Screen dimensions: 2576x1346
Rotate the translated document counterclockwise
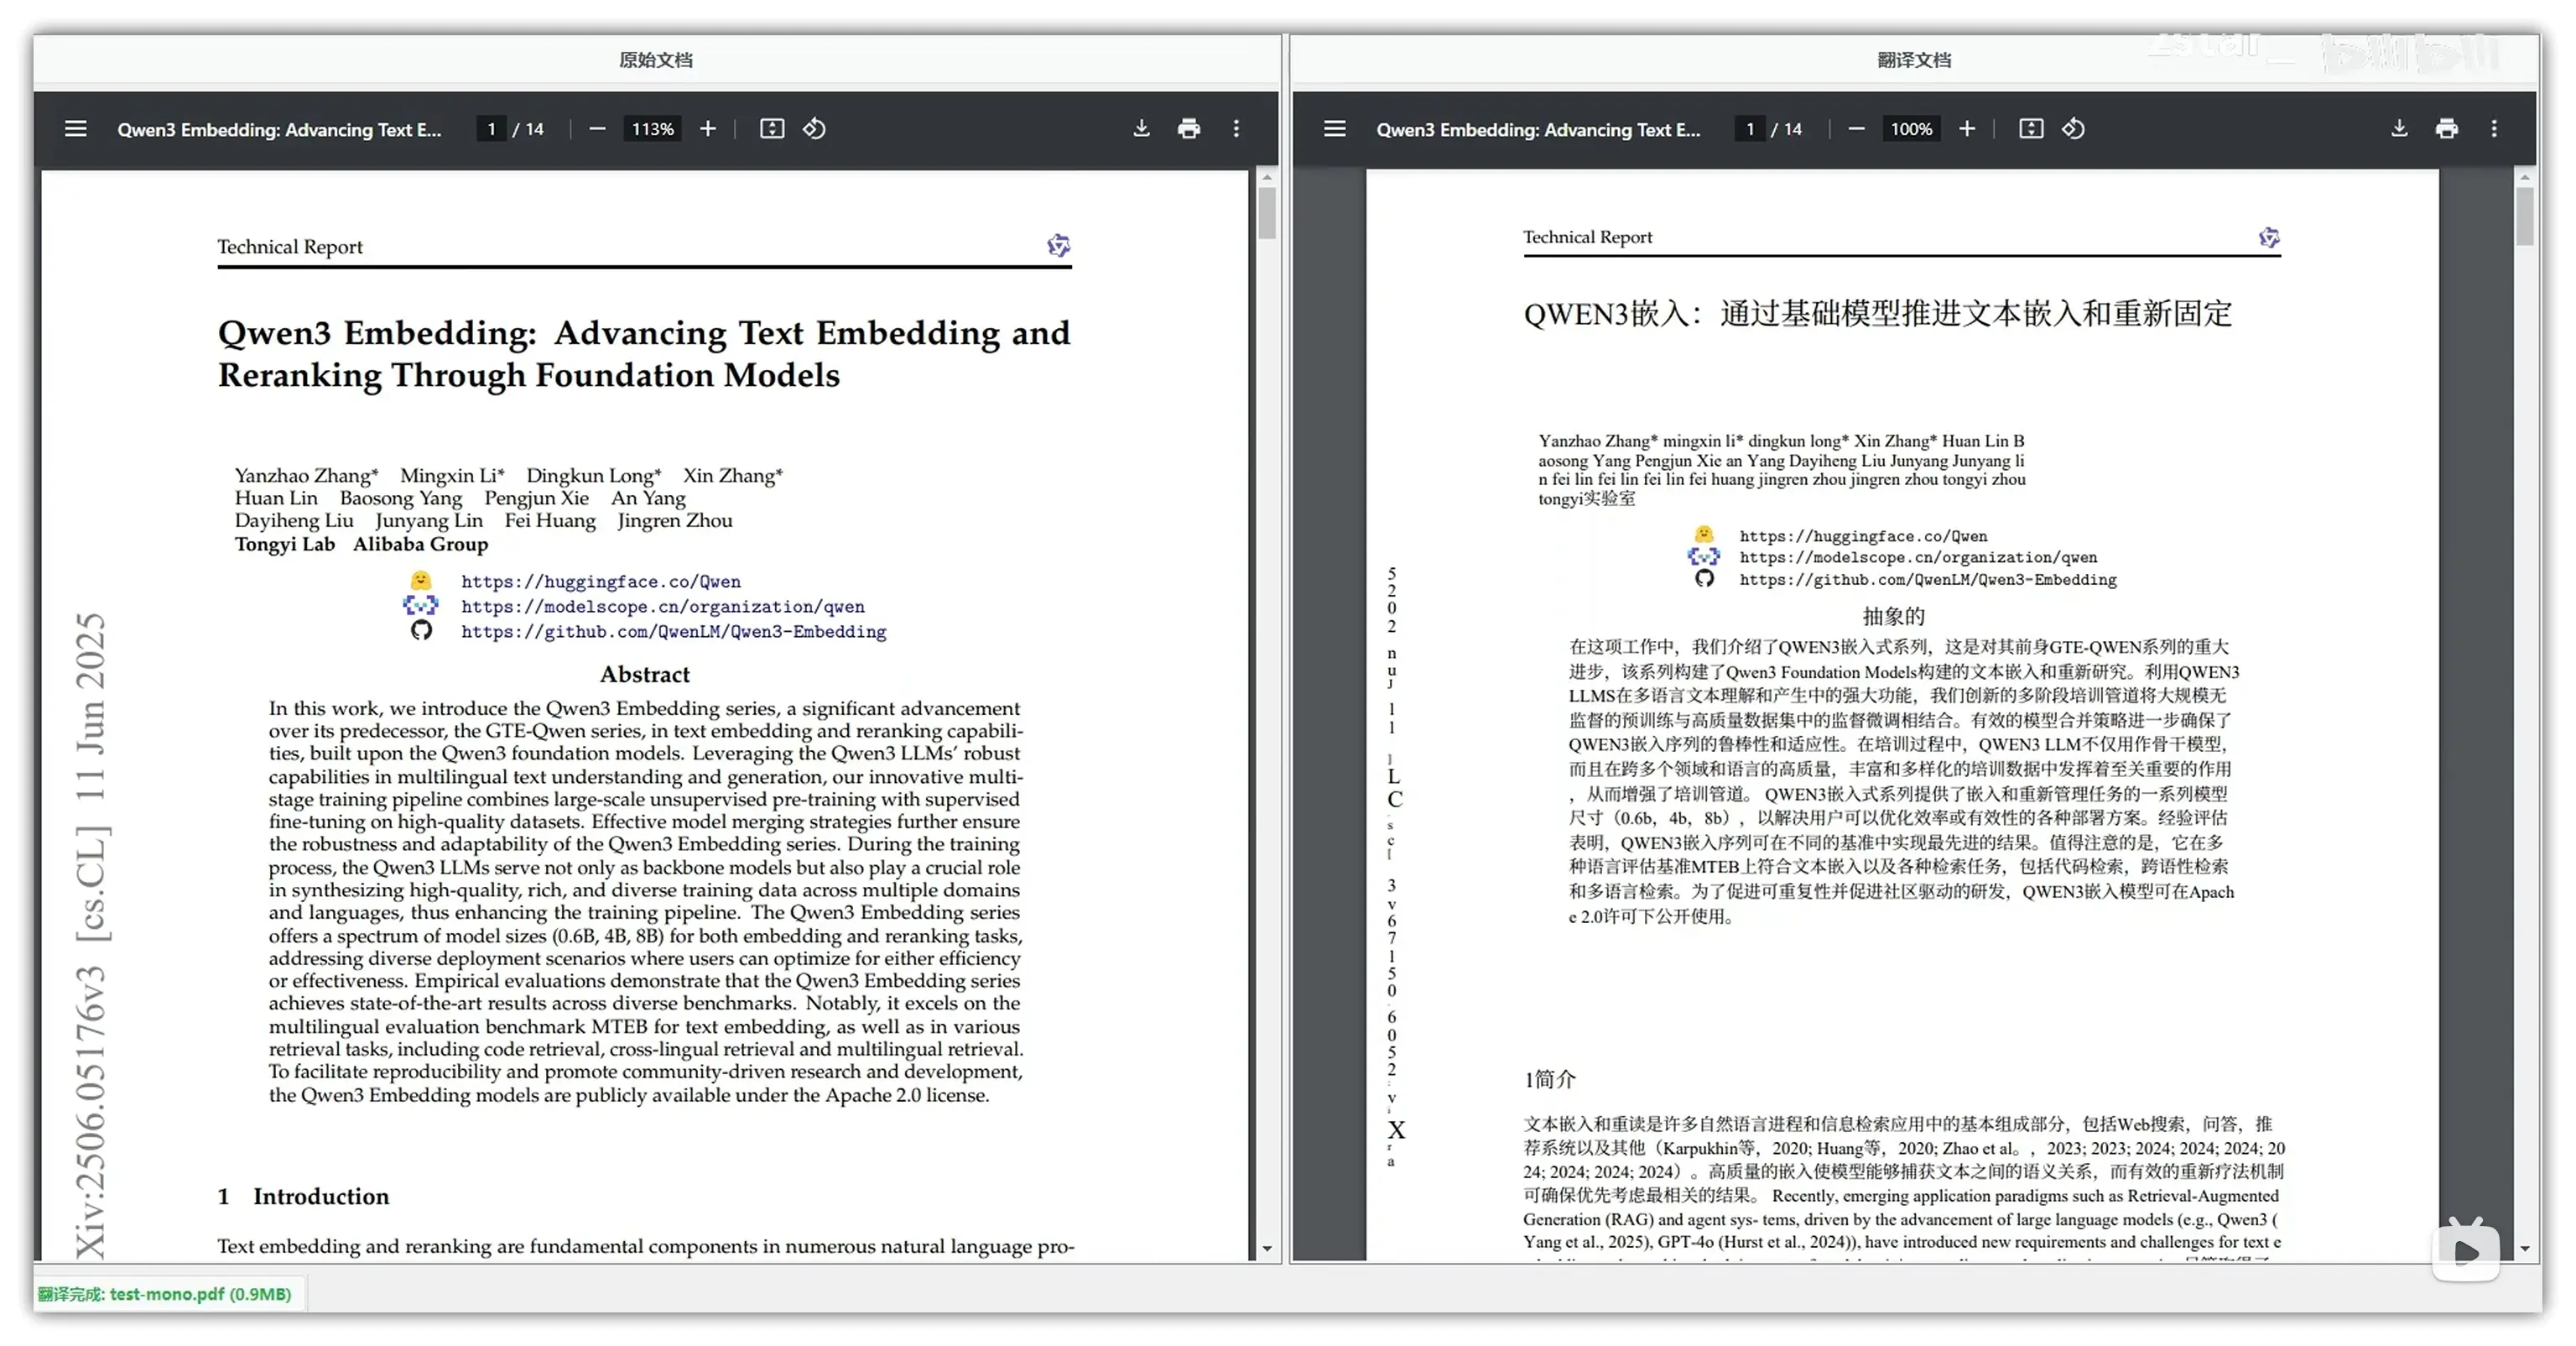tap(2073, 128)
